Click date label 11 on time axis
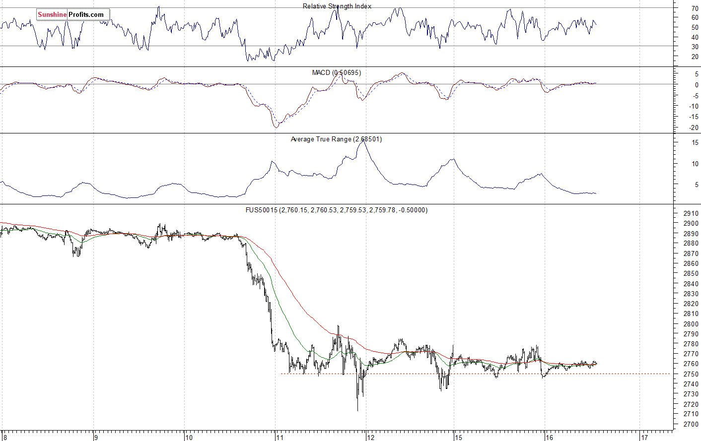 click(280, 438)
